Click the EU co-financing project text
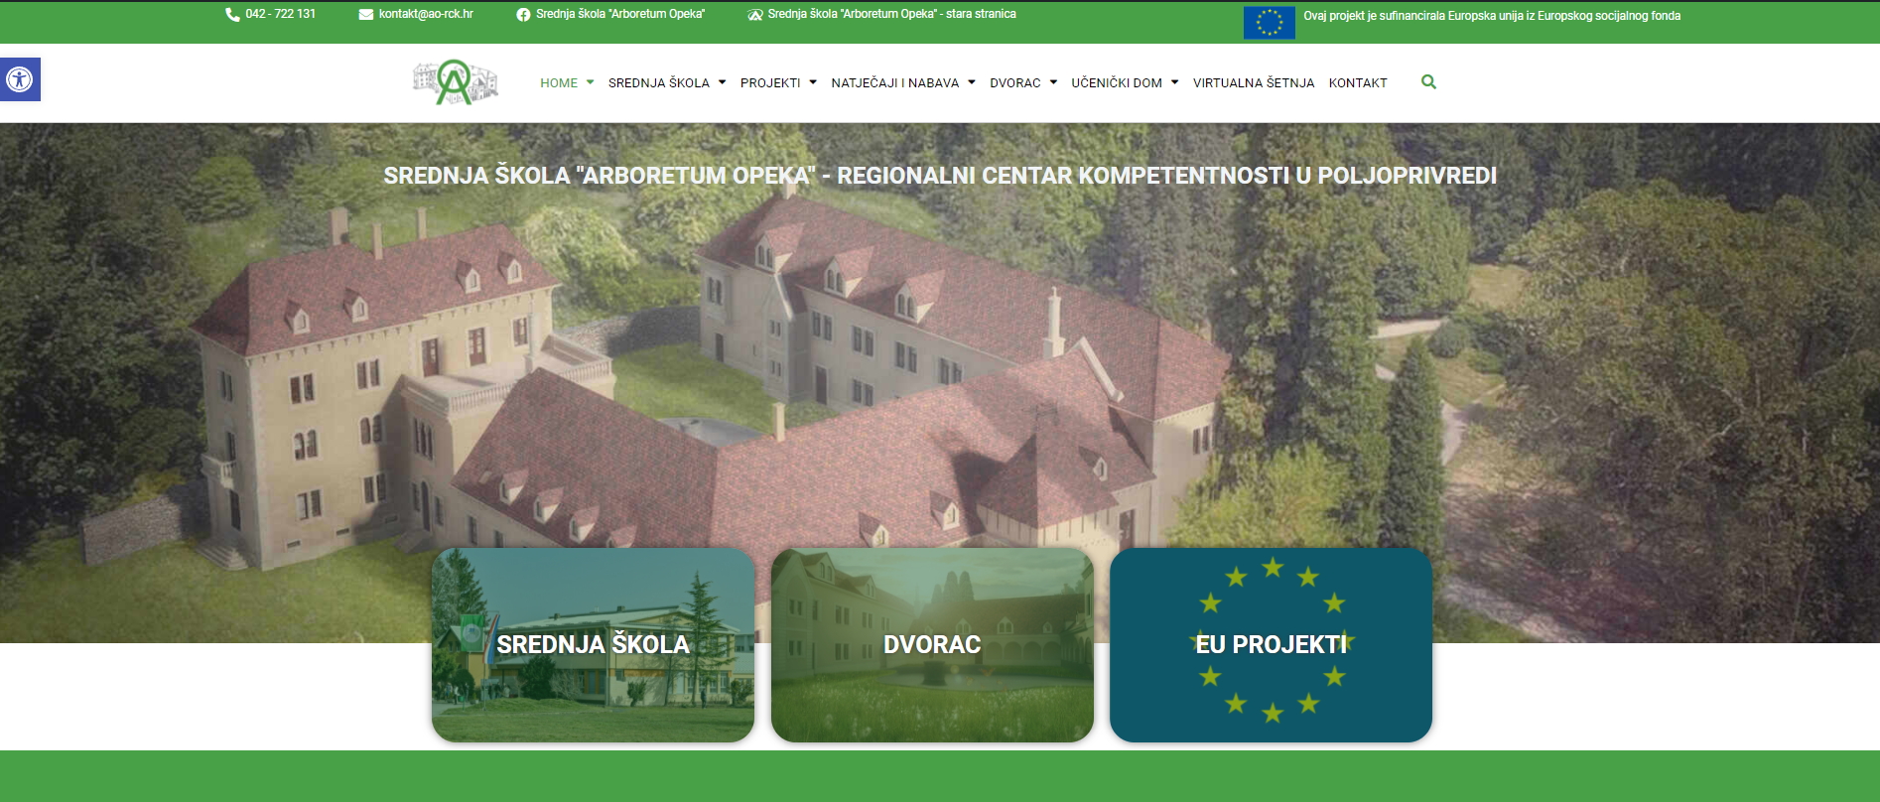This screenshot has height=802, width=1880. click(1492, 16)
